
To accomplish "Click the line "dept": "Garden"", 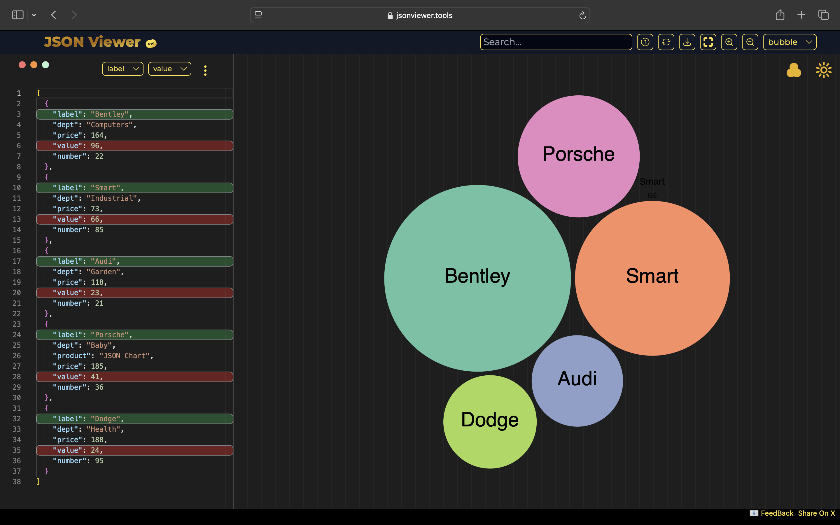I will click(x=88, y=272).
